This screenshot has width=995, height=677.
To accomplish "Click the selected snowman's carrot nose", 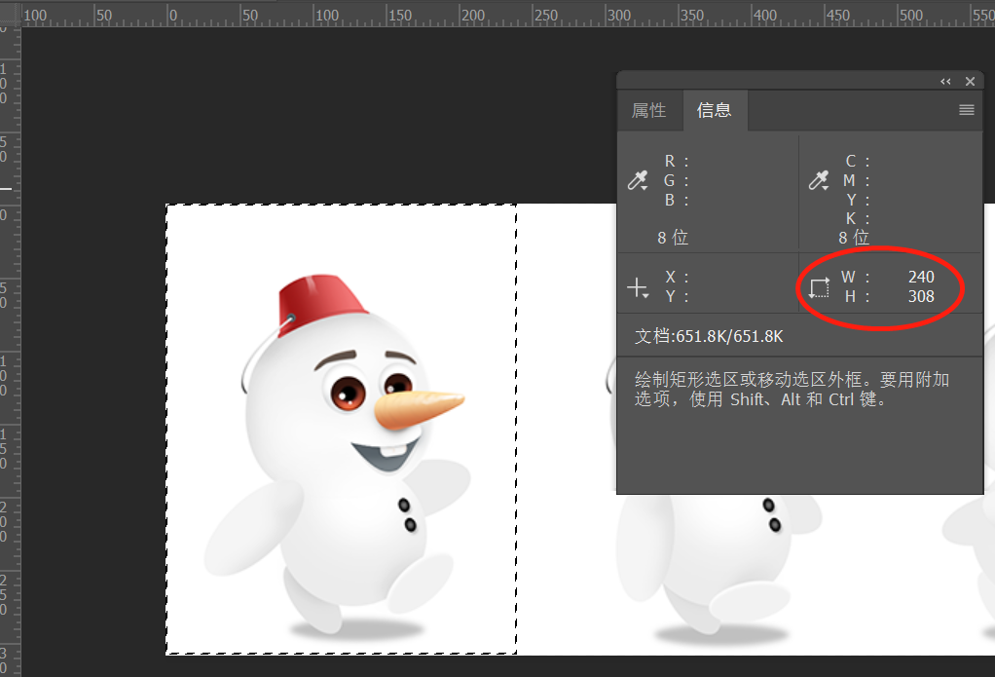I will click(419, 410).
